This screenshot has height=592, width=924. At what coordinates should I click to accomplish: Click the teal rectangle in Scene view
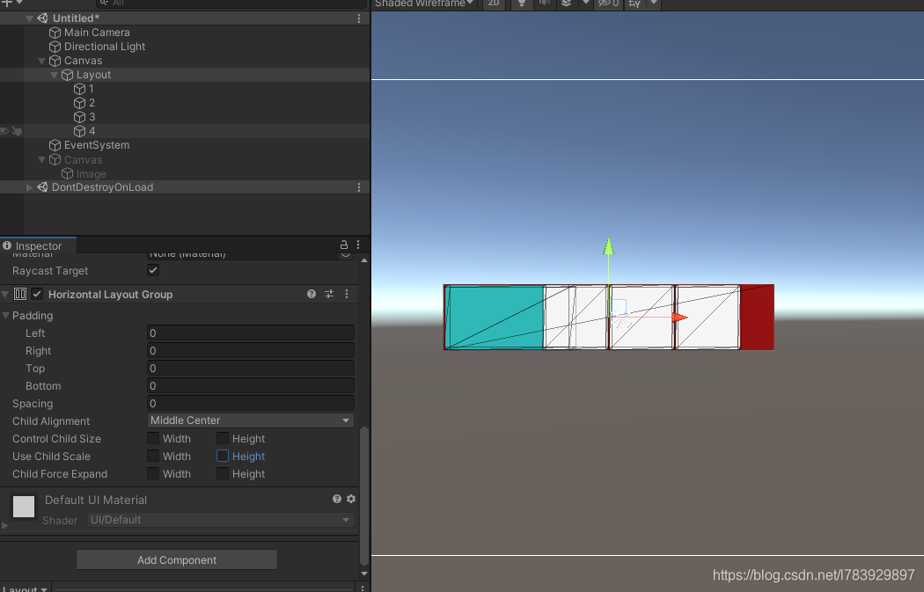[x=494, y=317]
